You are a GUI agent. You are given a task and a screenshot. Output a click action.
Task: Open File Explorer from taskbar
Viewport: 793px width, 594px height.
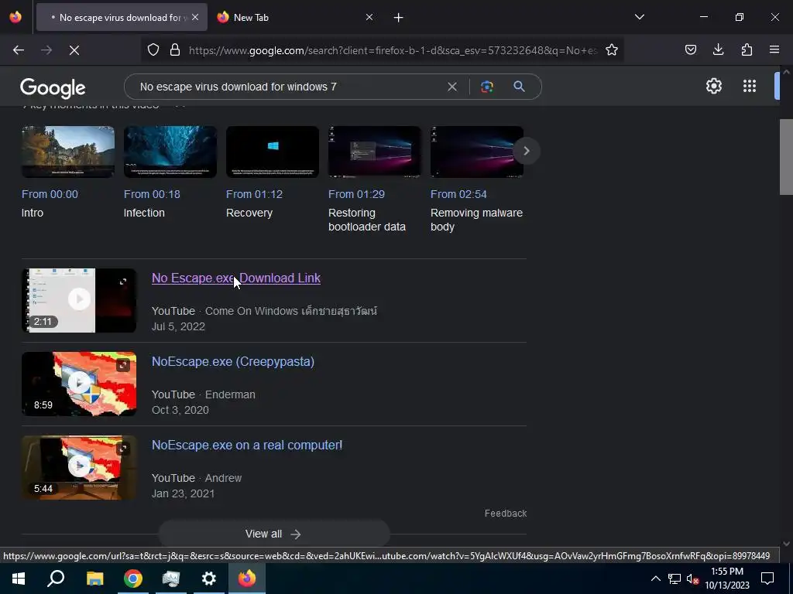pos(94,579)
